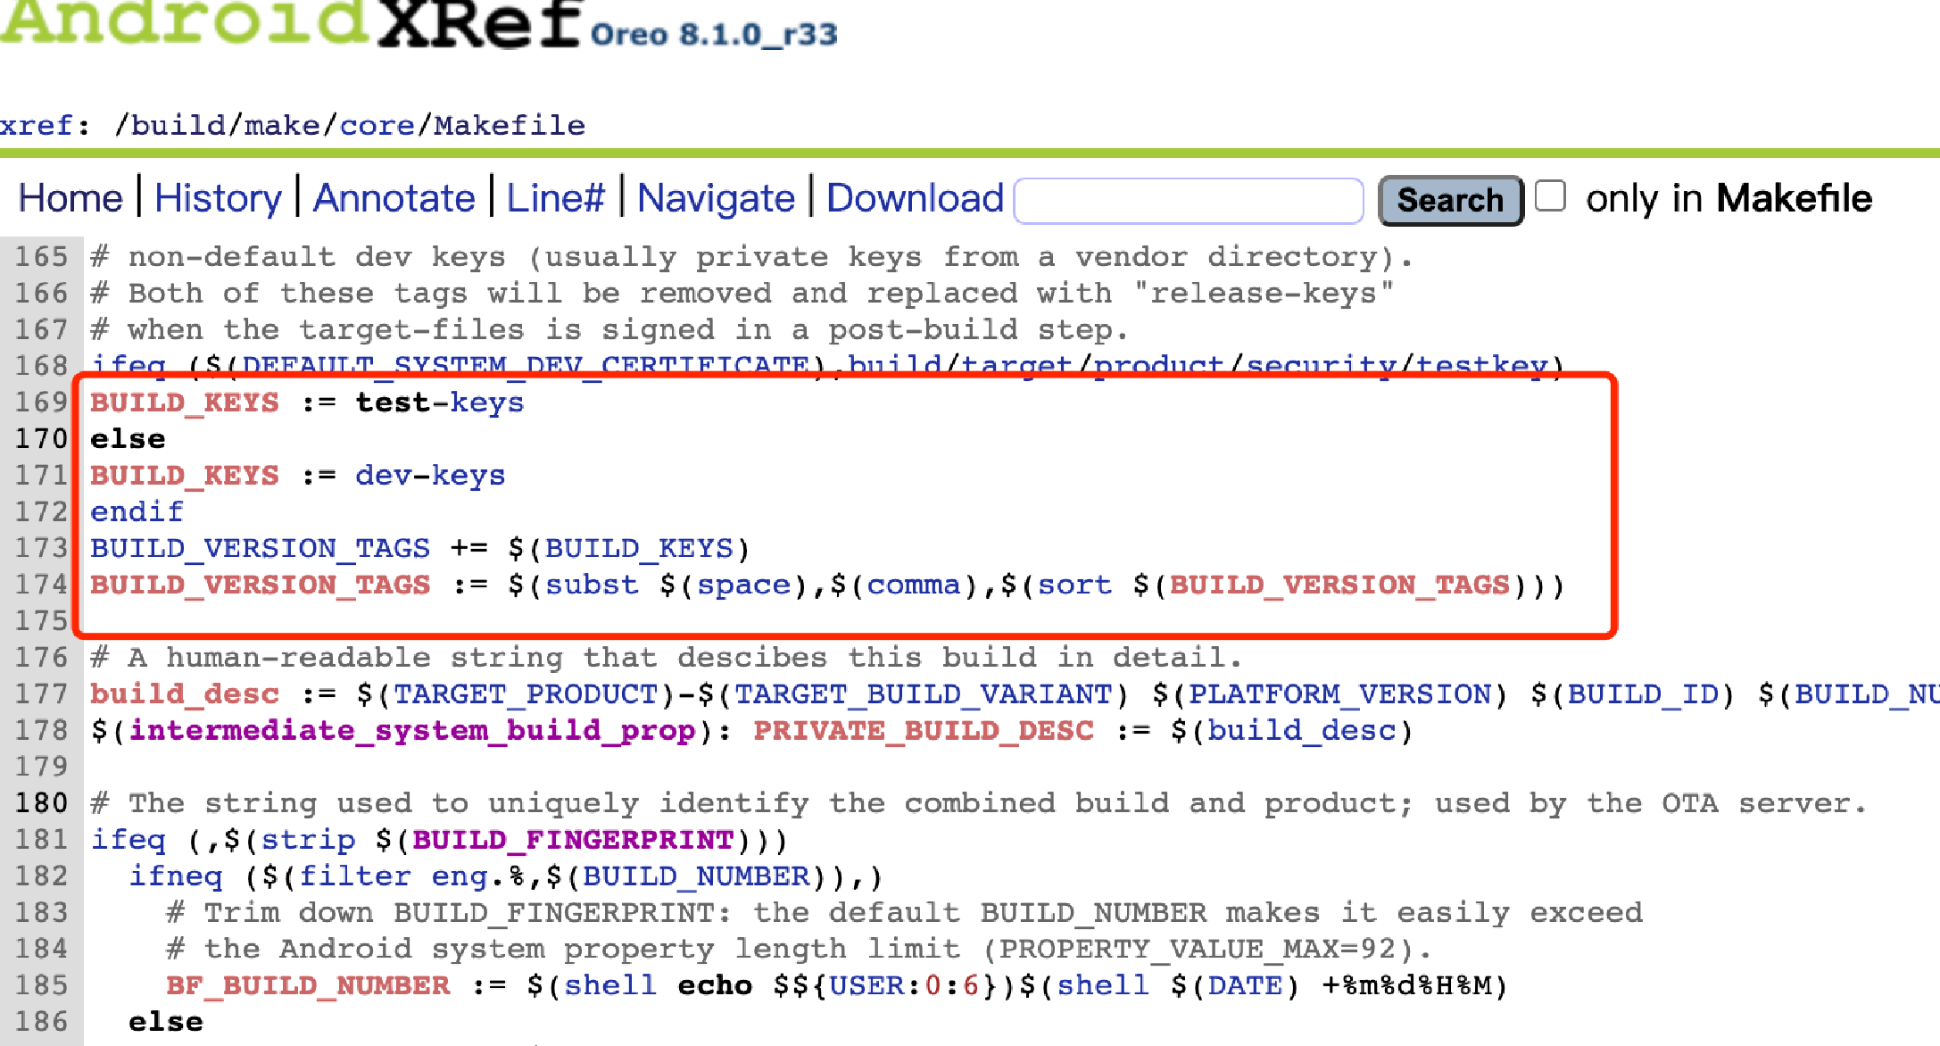Follow BUILD_KEYS definition on line 169
This screenshot has height=1046, width=1940.
pos(185,403)
